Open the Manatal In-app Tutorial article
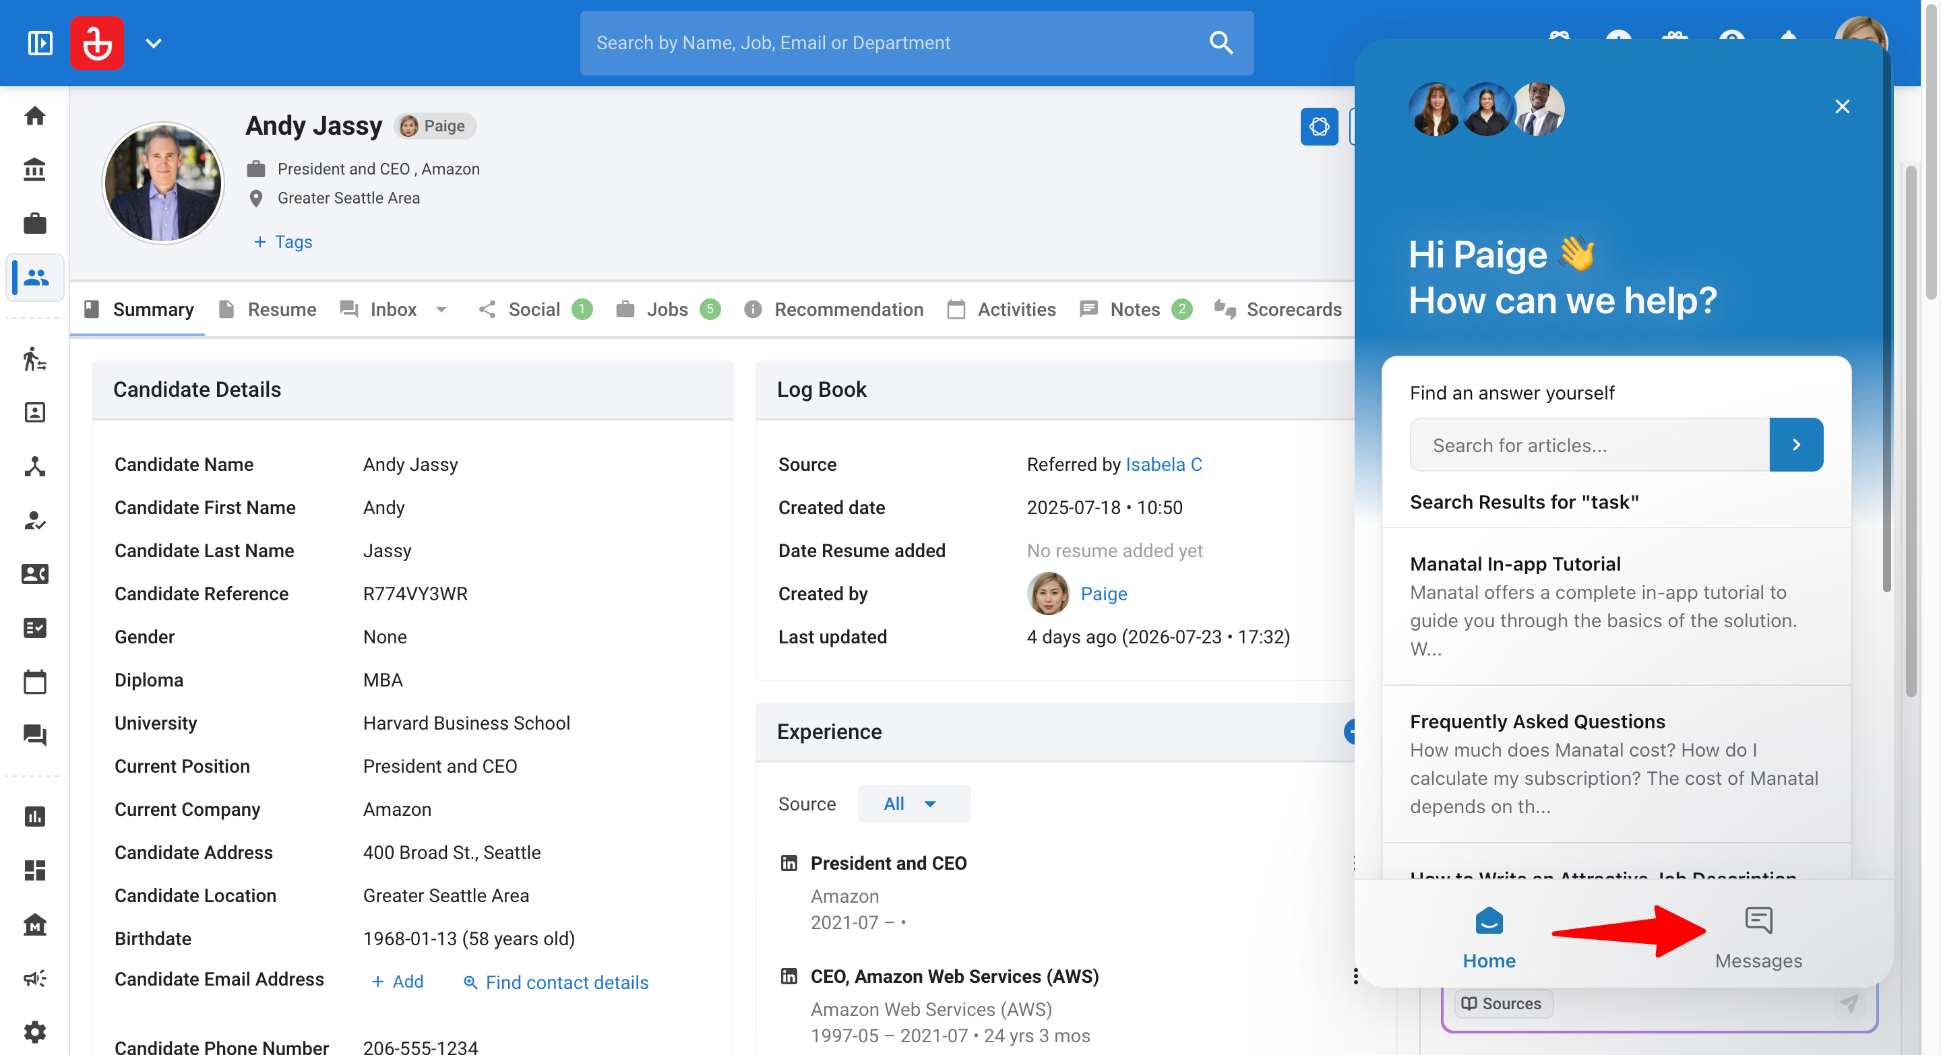The image size is (1941, 1055). pyautogui.click(x=1615, y=606)
